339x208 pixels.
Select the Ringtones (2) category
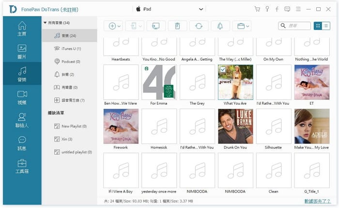pos(70,75)
